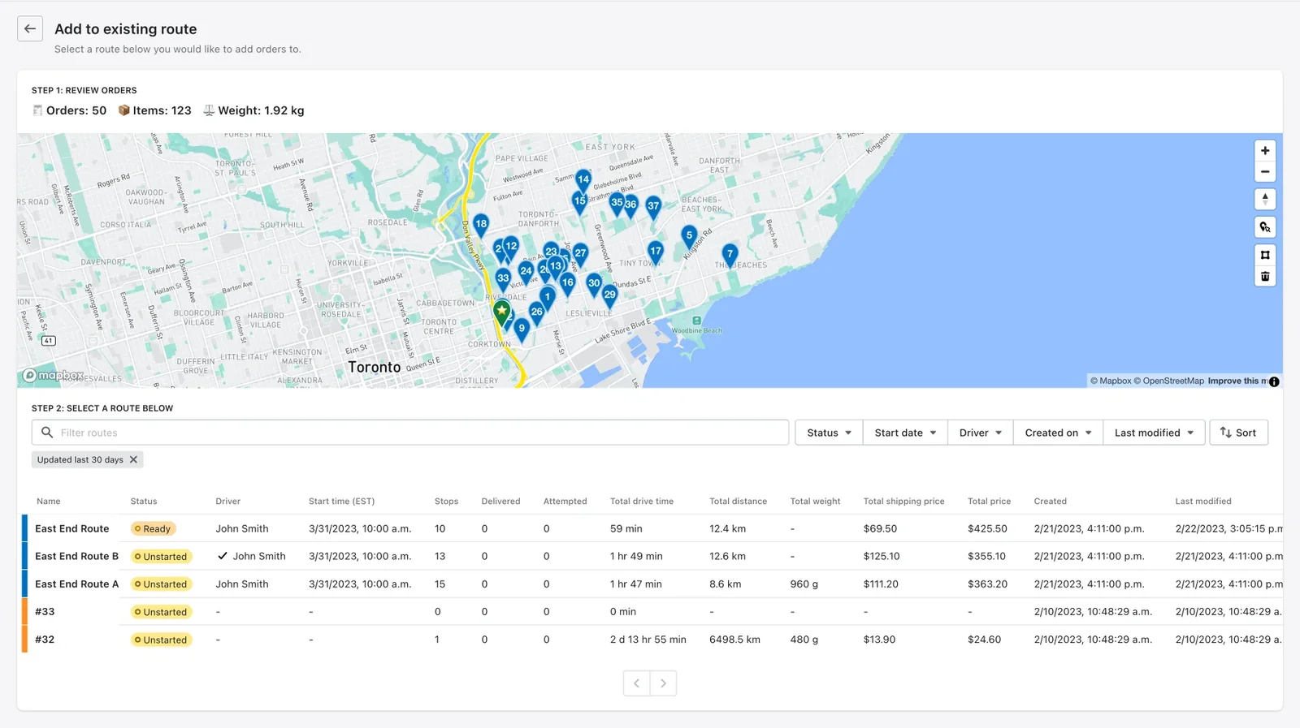The width and height of the screenshot is (1300, 728).
Task: Click the Sort button
Action: 1238,433
